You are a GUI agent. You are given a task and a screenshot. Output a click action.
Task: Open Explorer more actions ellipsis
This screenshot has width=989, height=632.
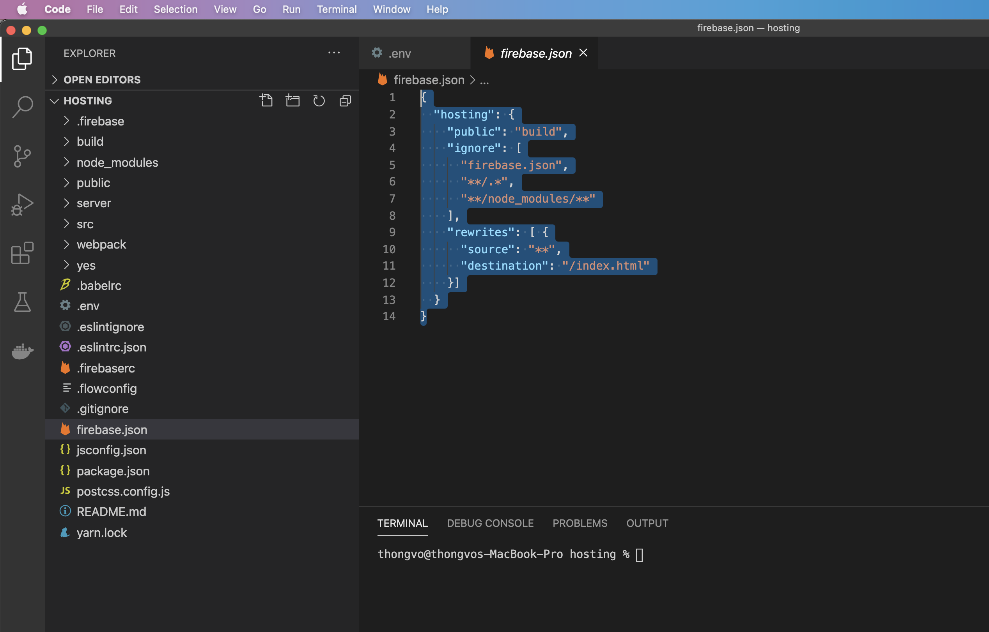[334, 53]
